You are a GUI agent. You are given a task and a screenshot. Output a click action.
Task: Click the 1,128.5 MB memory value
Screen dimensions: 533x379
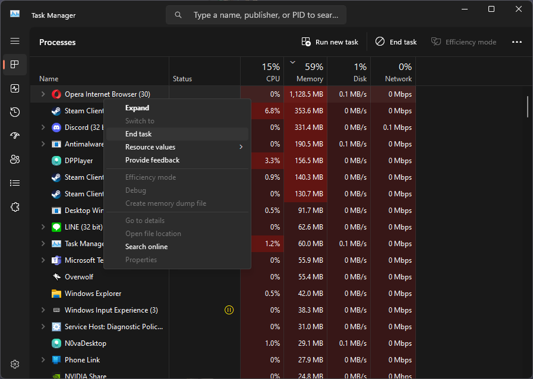coord(306,94)
